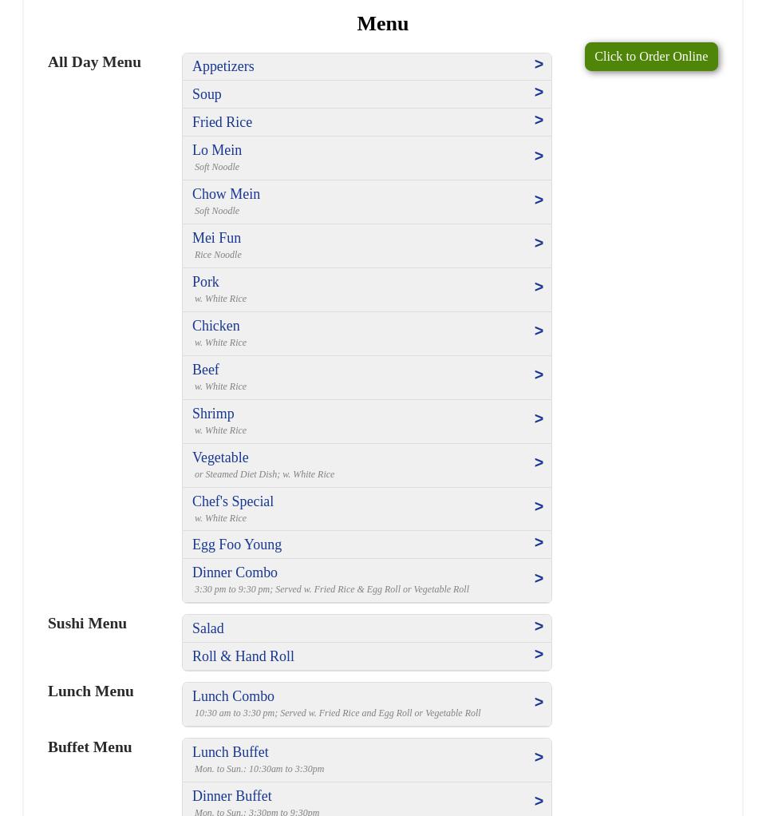This screenshot has width=766, height=816.
Task: Open the Dinner Buffet category
Action: pyautogui.click(x=231, y=796)
